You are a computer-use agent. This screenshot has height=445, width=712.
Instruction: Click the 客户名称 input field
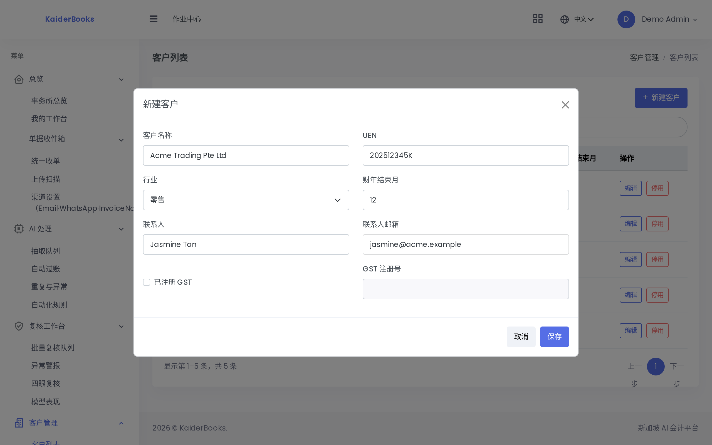point(246,155)
